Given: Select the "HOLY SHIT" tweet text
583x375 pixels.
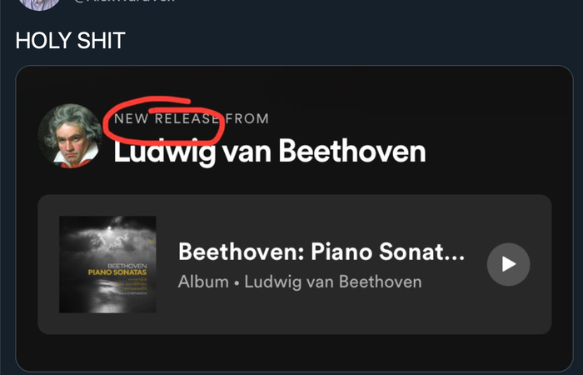Looking at the screenshot, I should click(70, 40).
